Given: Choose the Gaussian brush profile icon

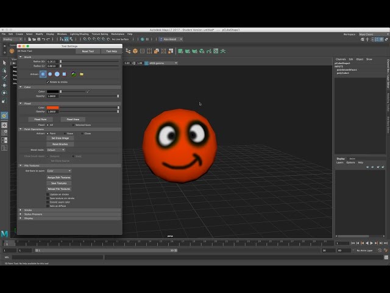Looking at the screenshot, I should click(x=43, y=74).
